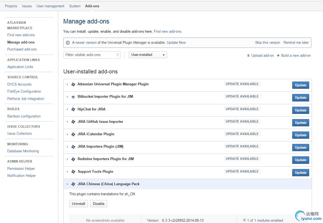Click the modules enabled plus icon
323x223 pixels.
(245, 220)
